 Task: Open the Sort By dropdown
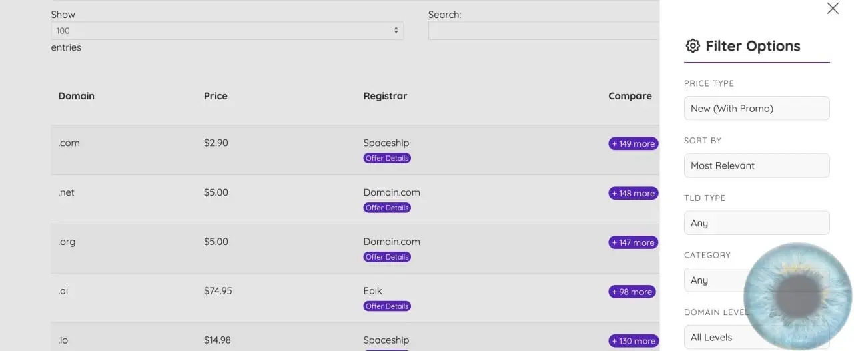click(757, 165)
